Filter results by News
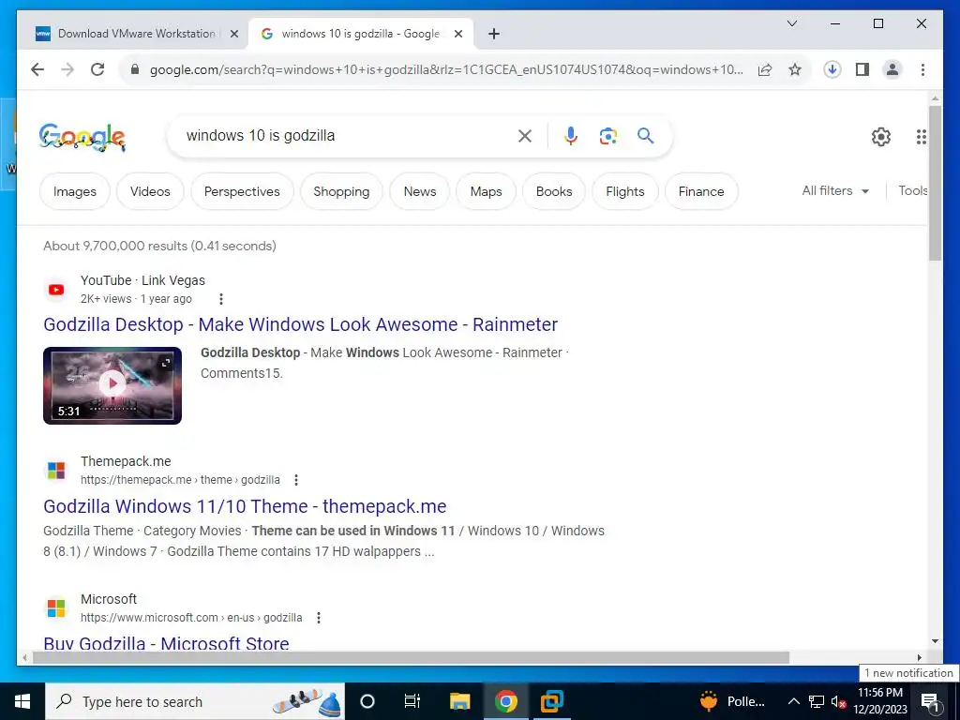The height and width of the screenshot is (720, 960). point(419,191)
